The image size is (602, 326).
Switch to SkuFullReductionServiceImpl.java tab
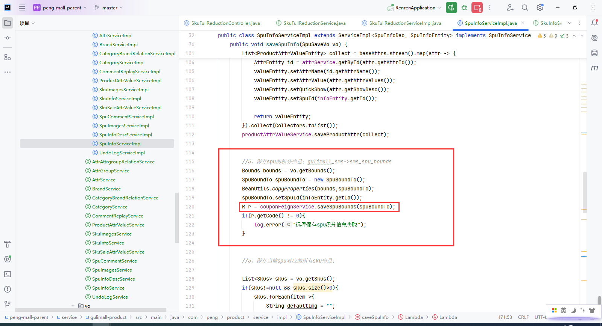[401, 23]
